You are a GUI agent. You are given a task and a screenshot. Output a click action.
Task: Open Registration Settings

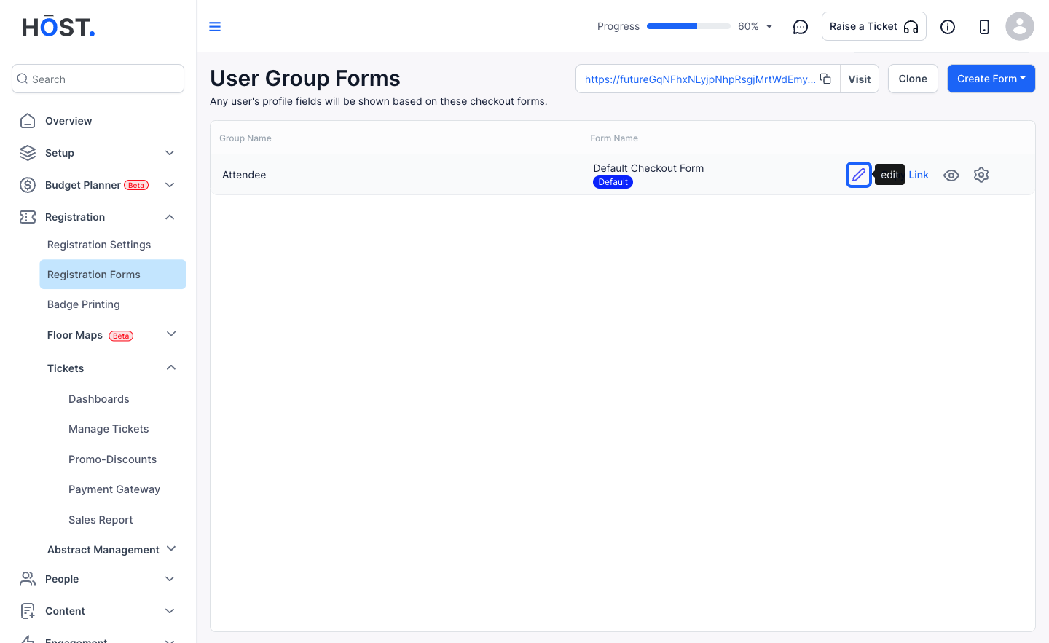point(99,245)
